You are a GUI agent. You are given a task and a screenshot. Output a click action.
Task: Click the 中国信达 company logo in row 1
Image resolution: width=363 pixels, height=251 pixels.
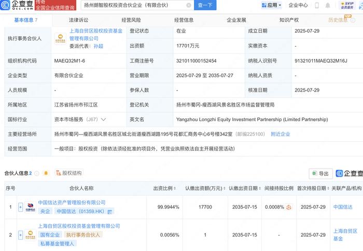(30, 207)
